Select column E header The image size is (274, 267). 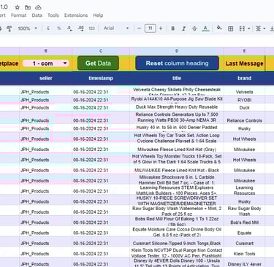244,51
